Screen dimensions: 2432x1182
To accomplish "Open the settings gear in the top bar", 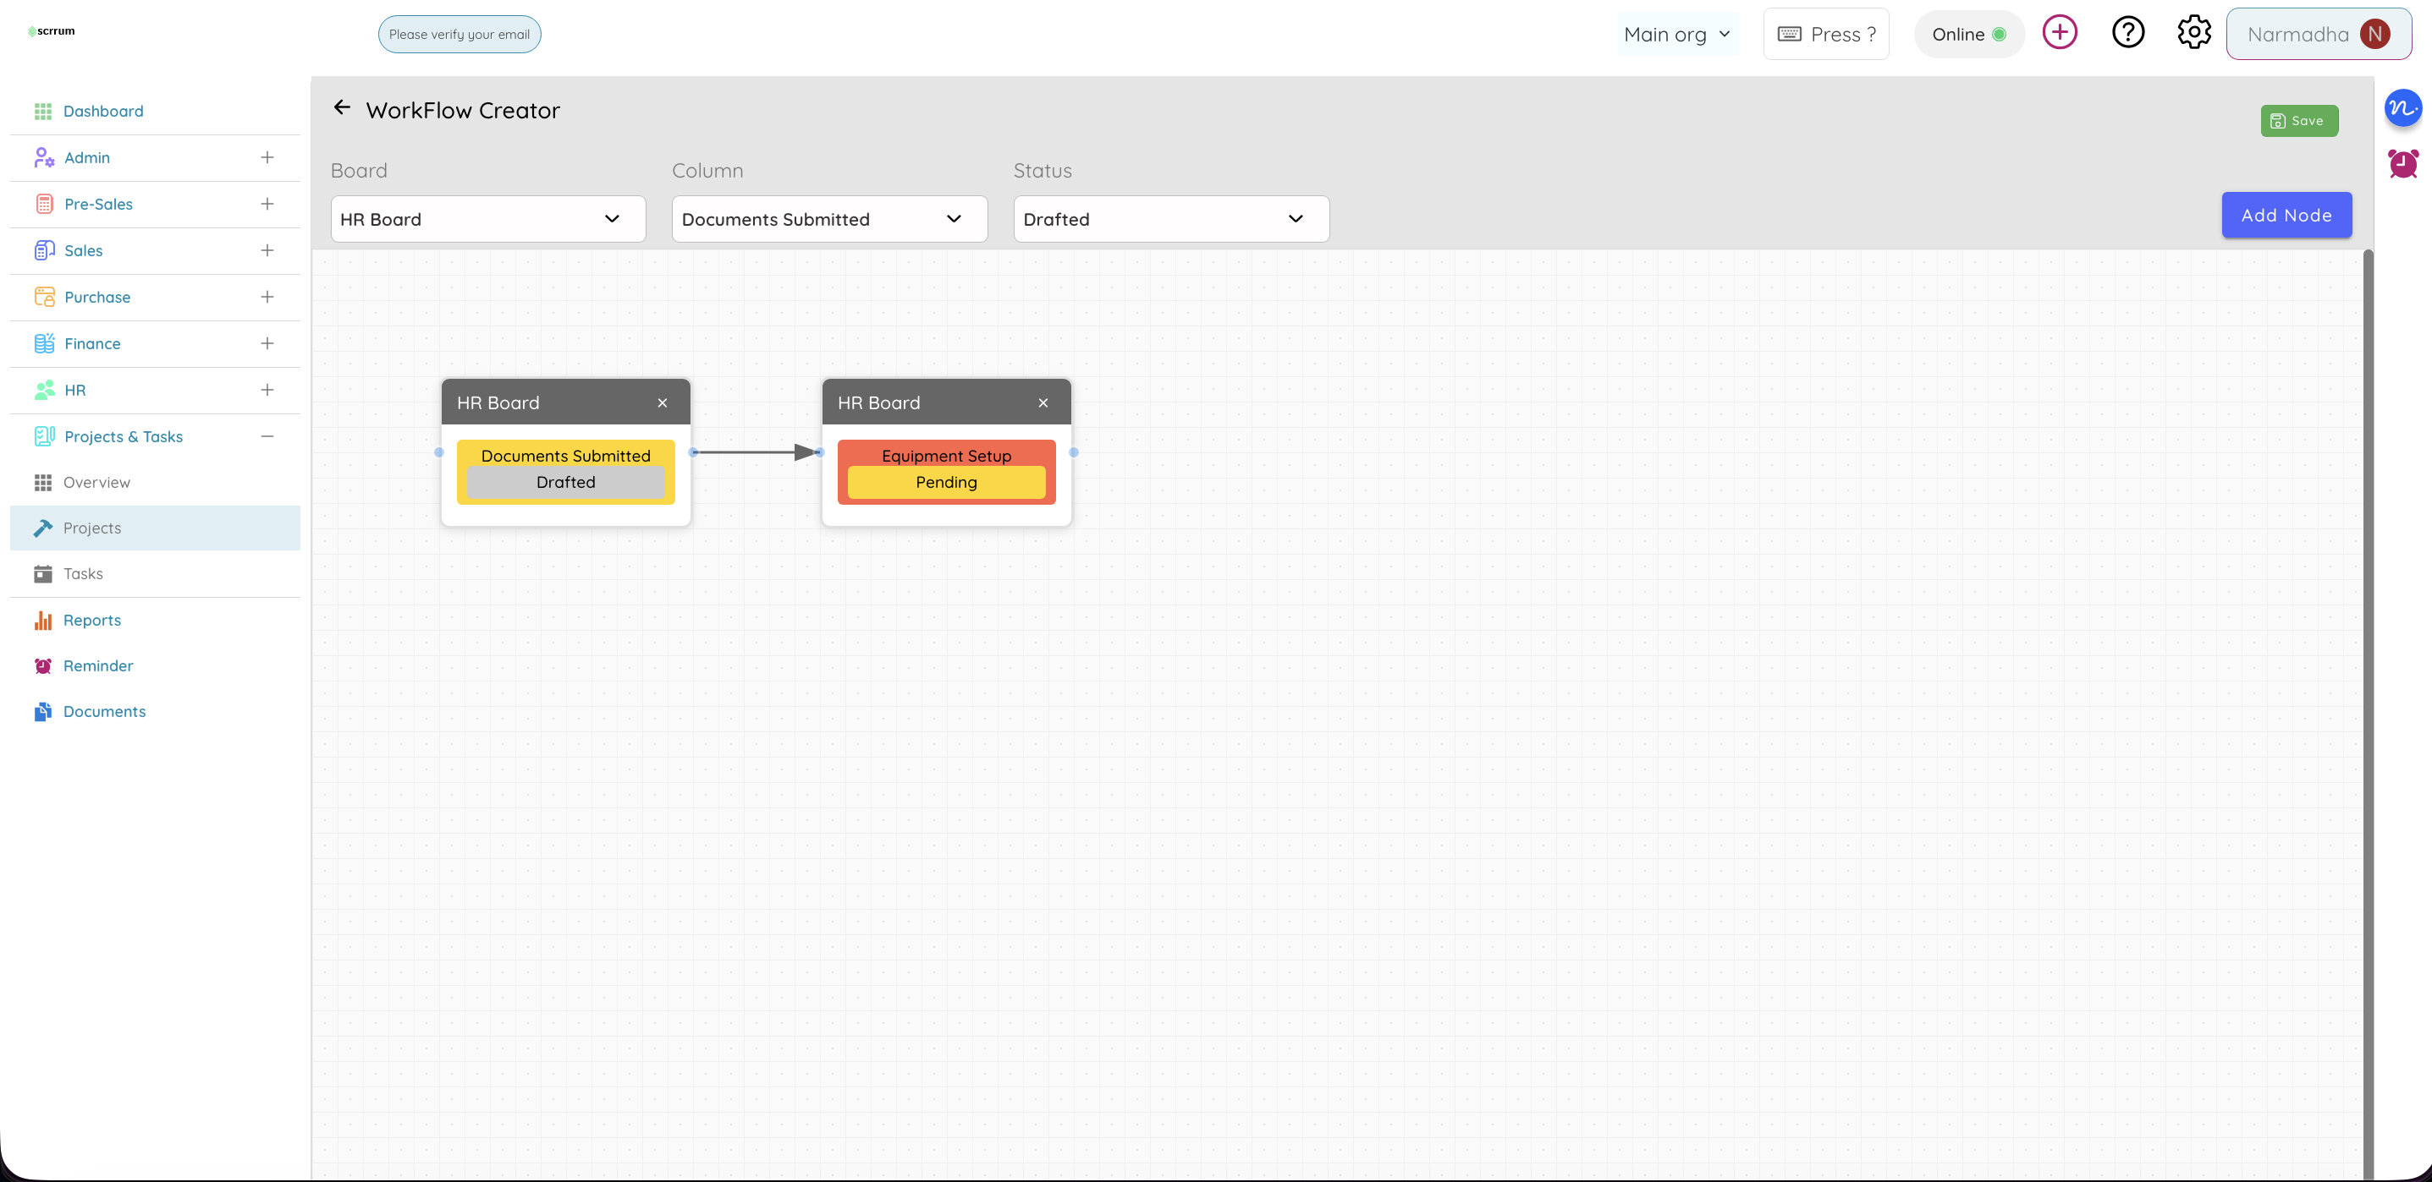I will (2194, 31).
